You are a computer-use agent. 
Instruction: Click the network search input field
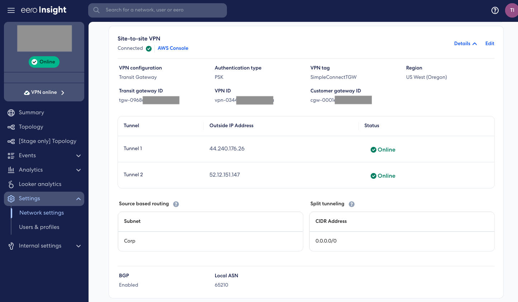[x=157, y=10]
